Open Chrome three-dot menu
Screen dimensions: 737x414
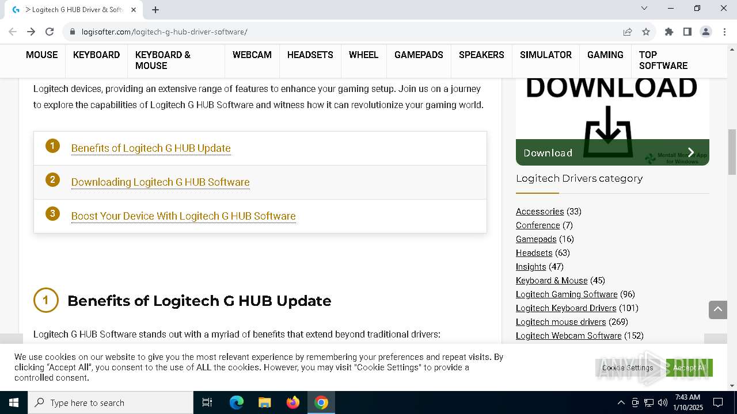click(724, 32)
